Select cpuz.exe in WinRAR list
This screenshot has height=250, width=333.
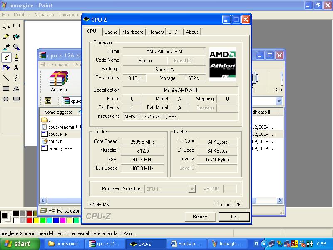[x=54, y=134]
